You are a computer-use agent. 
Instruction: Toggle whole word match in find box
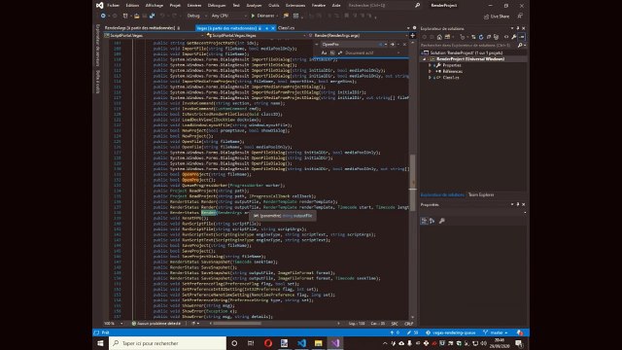[332, 52]
